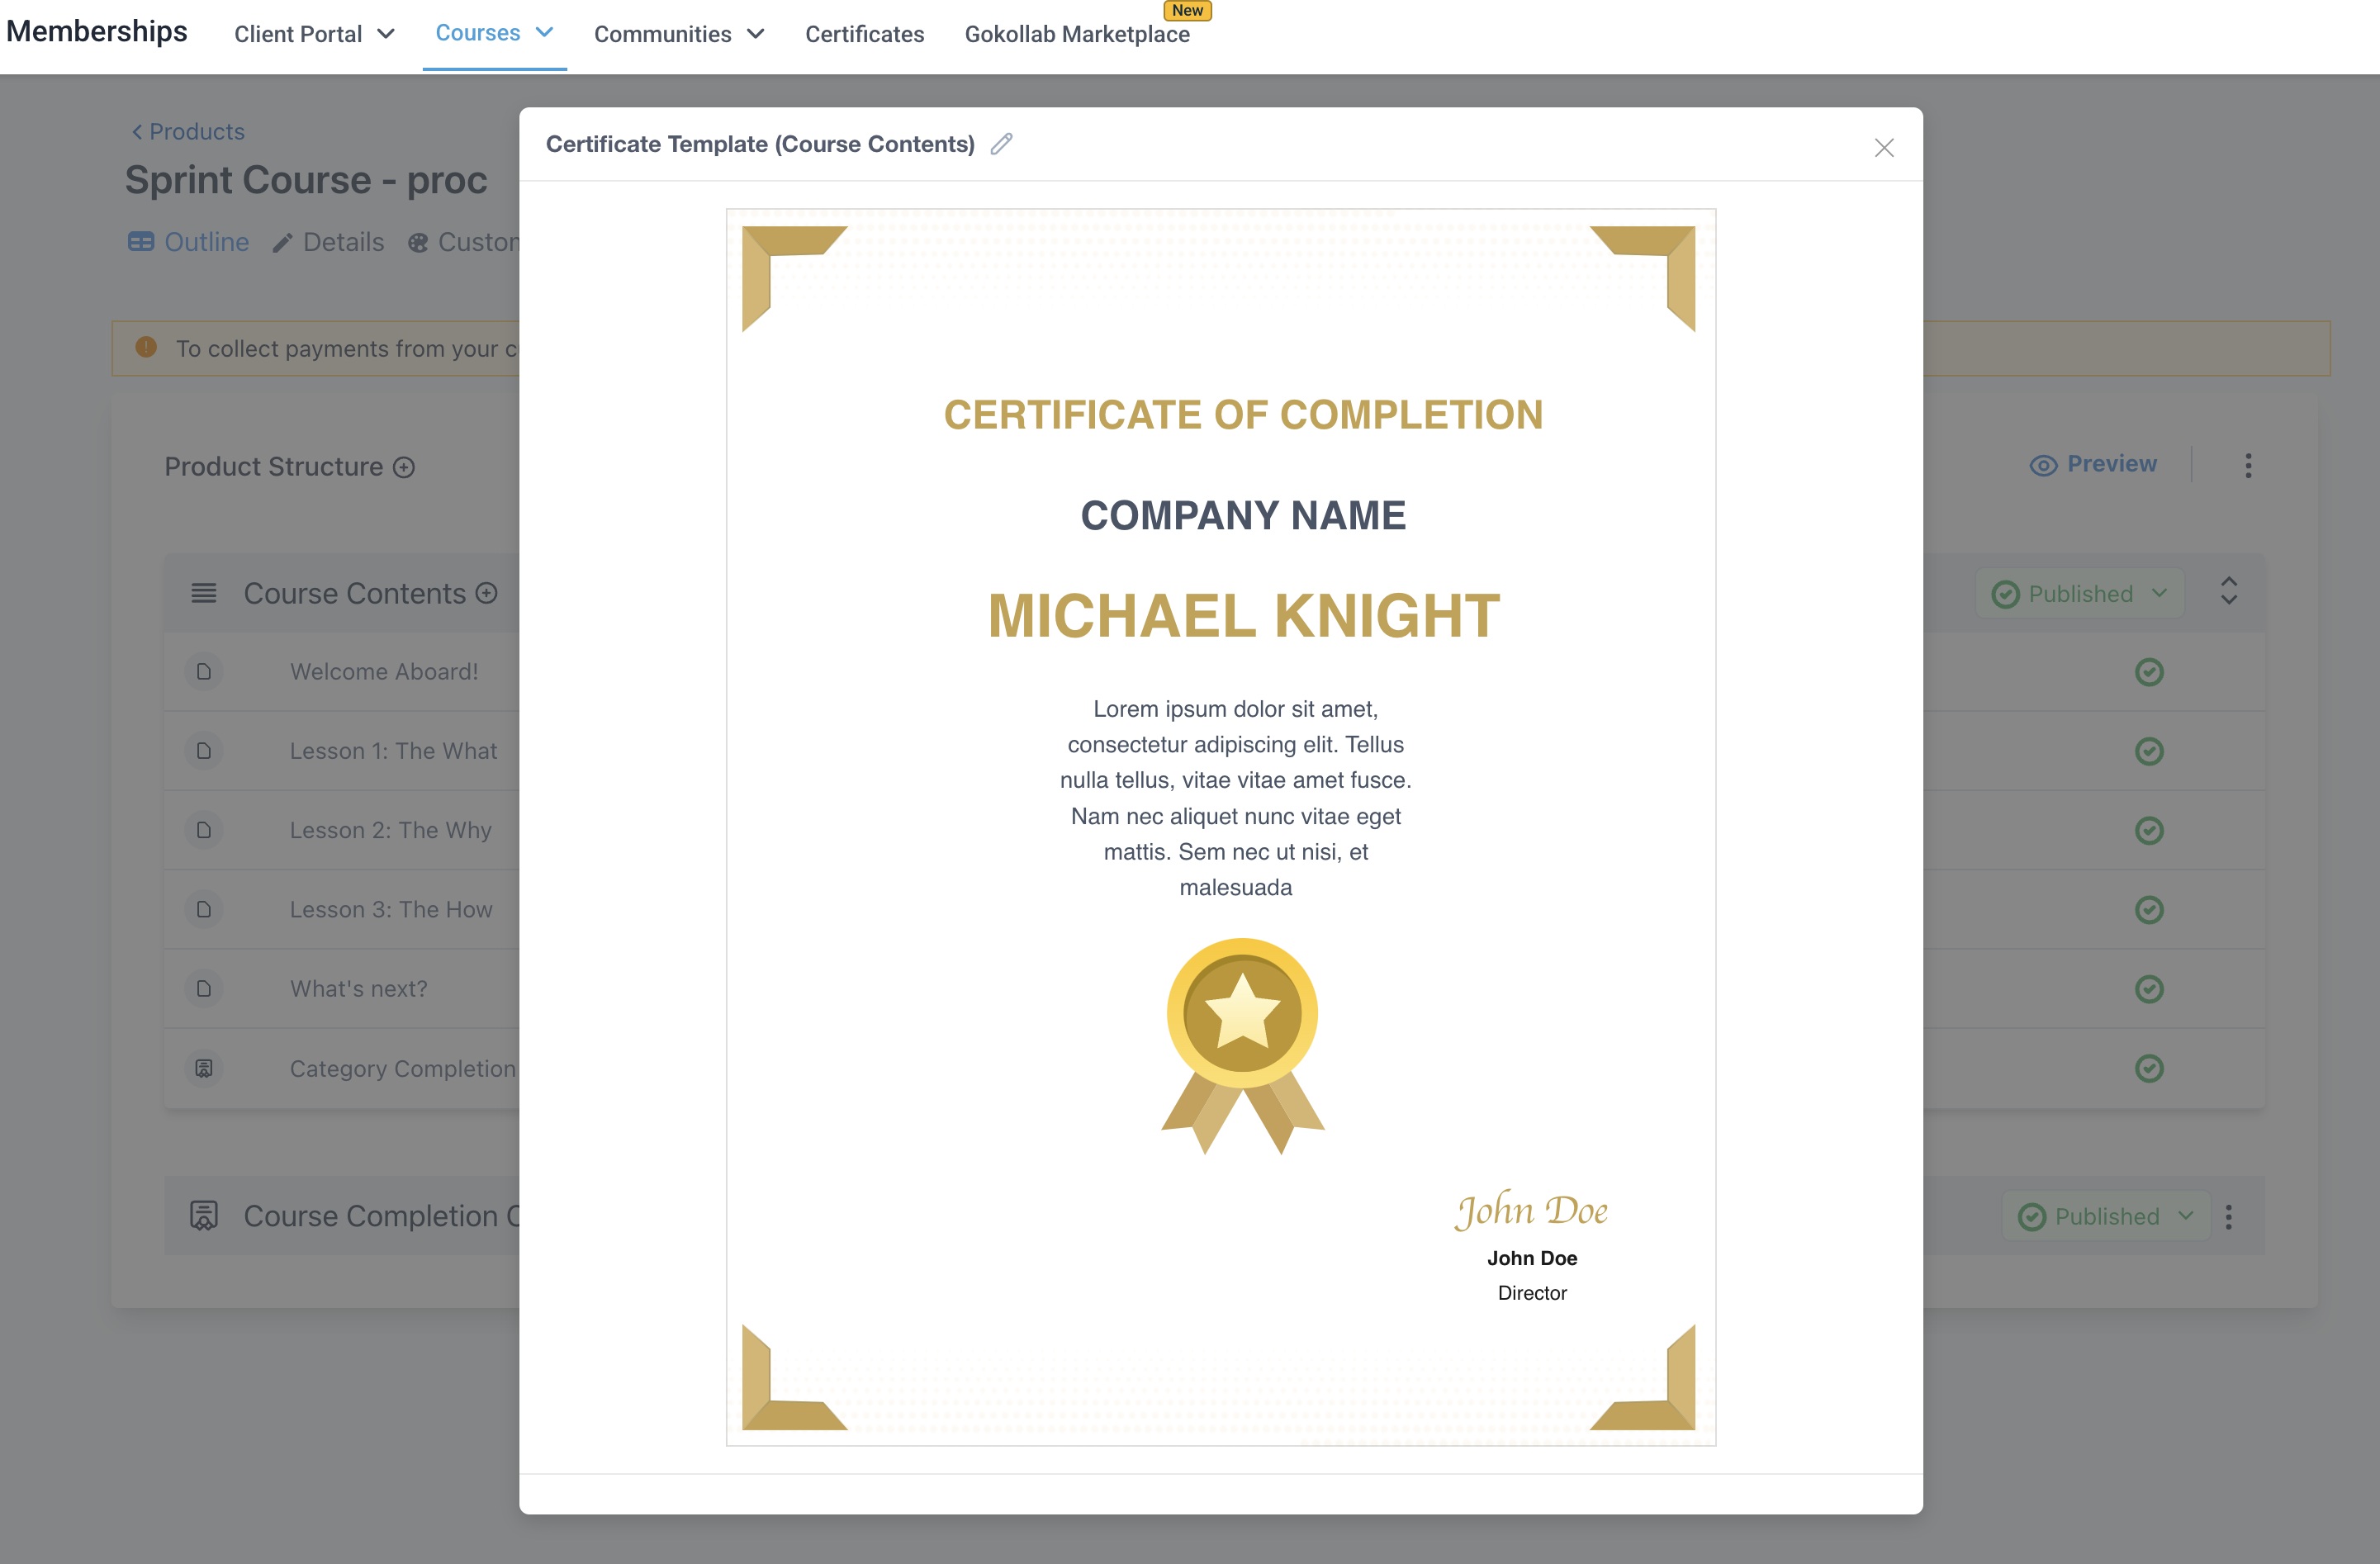
Task: Expand the Client Portal menu
Action: point(314,34)
